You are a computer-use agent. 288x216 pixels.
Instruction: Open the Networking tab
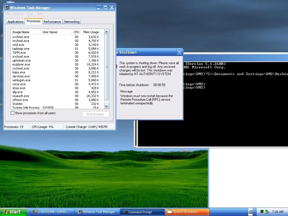[x=72, y=22]
